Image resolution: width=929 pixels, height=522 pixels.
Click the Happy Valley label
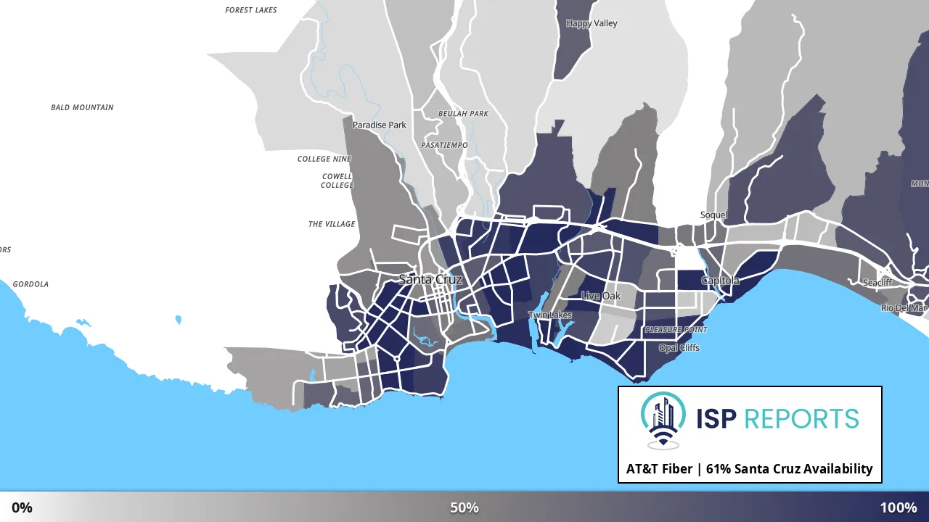pyautogui.click(x=592, y=24)
